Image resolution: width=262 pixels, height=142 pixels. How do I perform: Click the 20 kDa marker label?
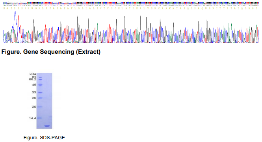pyautogui.click(x=34, y=107)
